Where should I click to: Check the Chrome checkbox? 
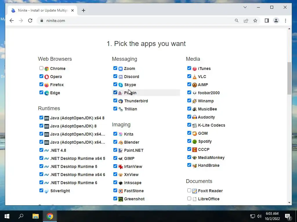click(41, 68)
